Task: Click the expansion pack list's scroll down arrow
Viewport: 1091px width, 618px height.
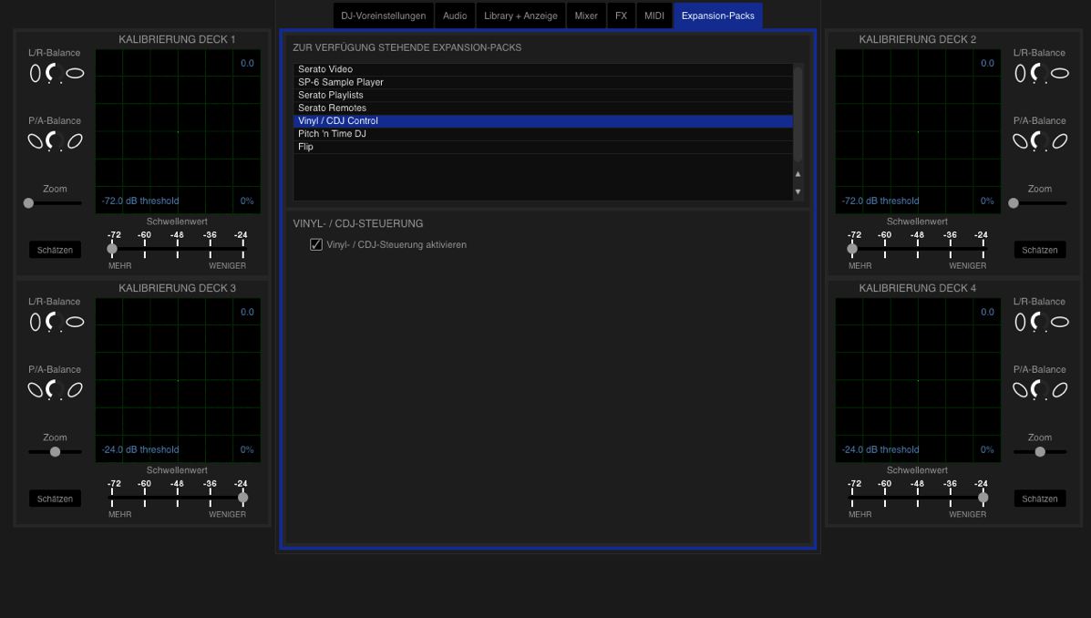Action: tap(798, 191)
